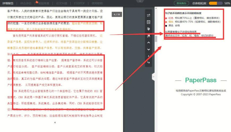Open the 使用帮助 menu item
The image size is (231, 132).
[x=97, y=3]
